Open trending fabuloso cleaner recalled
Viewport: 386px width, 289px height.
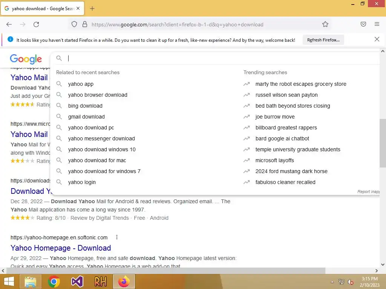coord(285,183)
